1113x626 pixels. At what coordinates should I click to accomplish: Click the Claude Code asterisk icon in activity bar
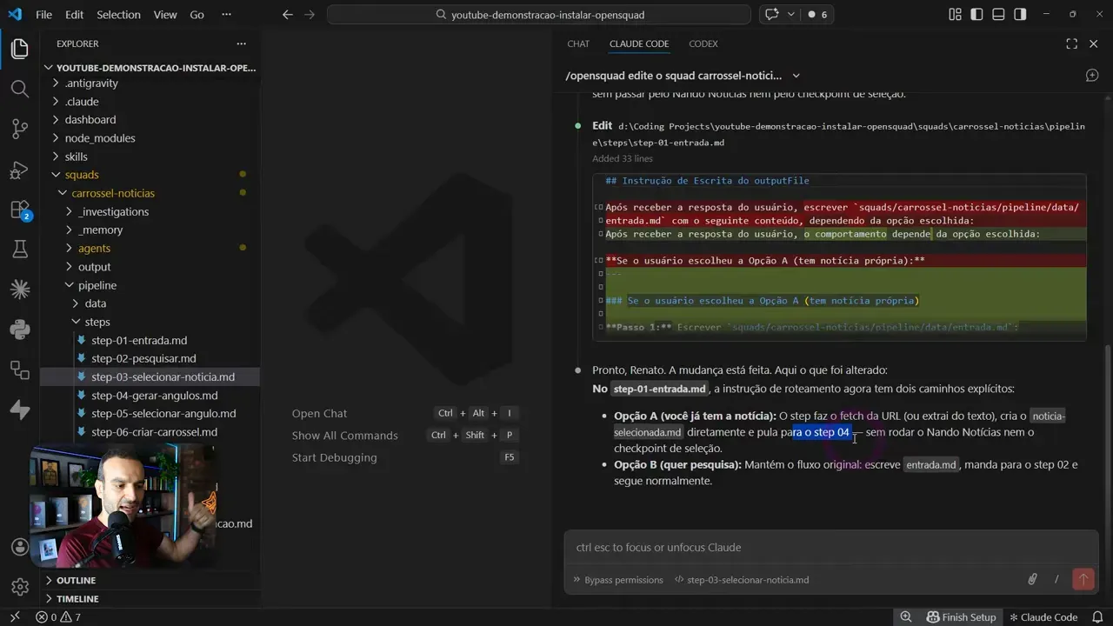coord(19,290)
